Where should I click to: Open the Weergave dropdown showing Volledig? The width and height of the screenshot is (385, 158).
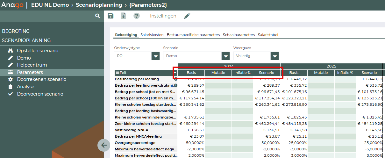pos(274,56)
